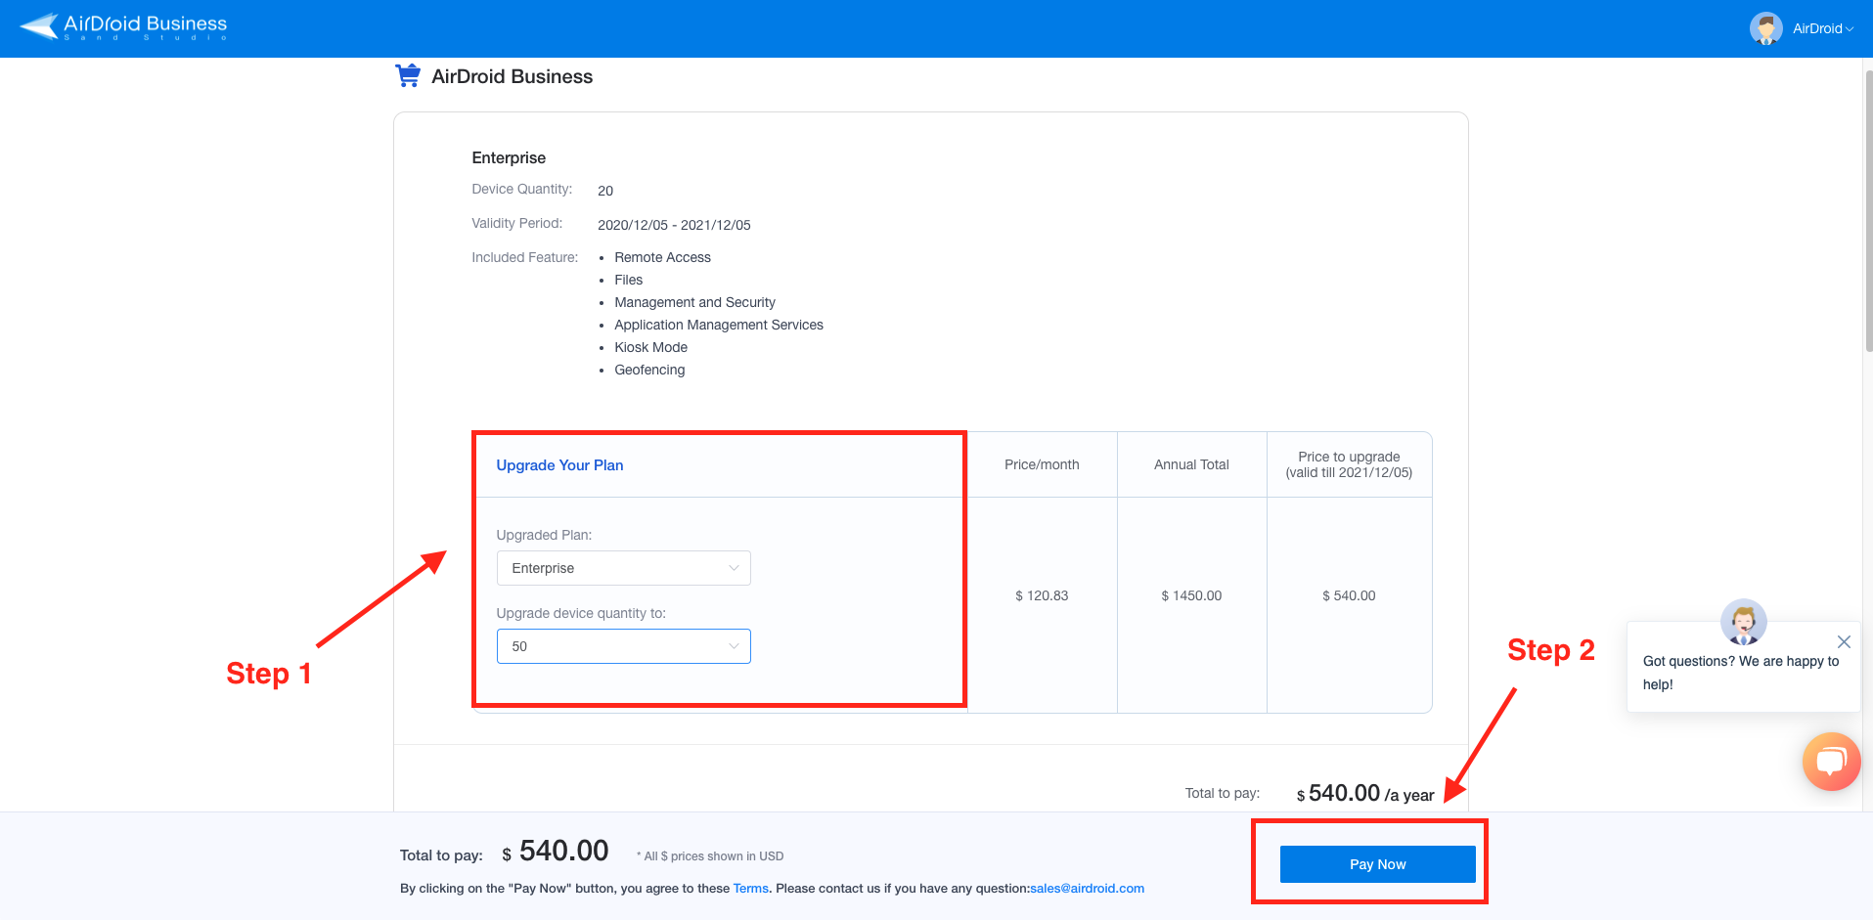The image size is (1873, 920).
Task: Click the Management and Security feature item
Action: [x=694, y=302]
